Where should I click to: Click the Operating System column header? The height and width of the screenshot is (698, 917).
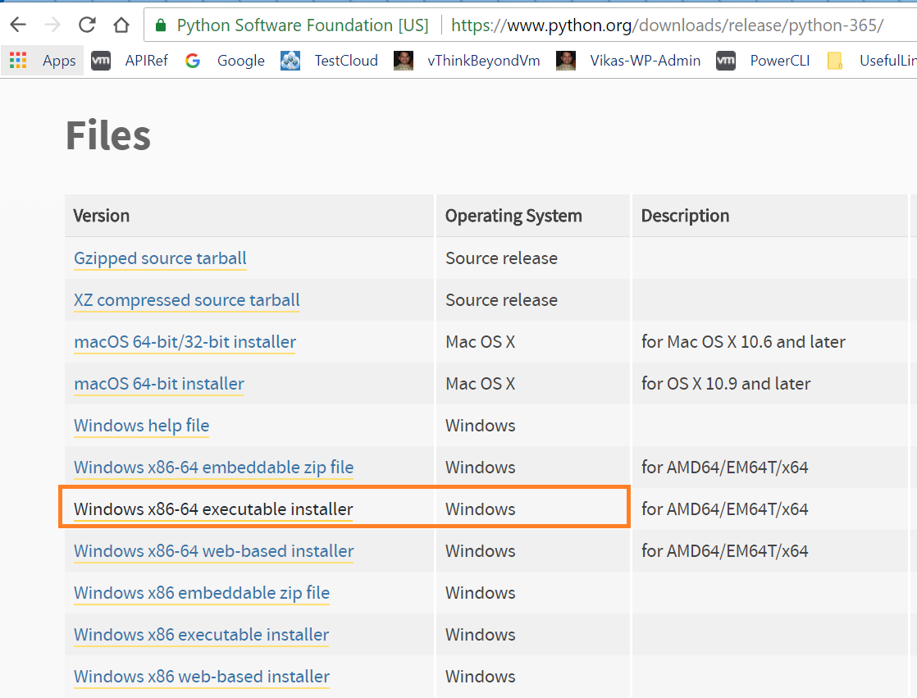click(513, 217)
